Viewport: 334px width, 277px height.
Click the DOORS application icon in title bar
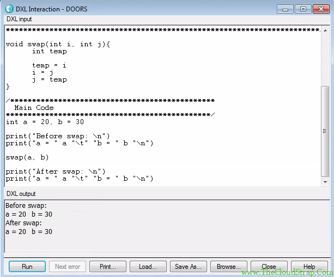[9, 9]
